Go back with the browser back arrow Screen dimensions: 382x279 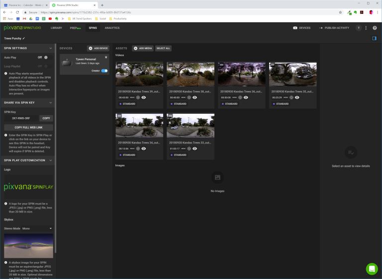click(4, 12)
